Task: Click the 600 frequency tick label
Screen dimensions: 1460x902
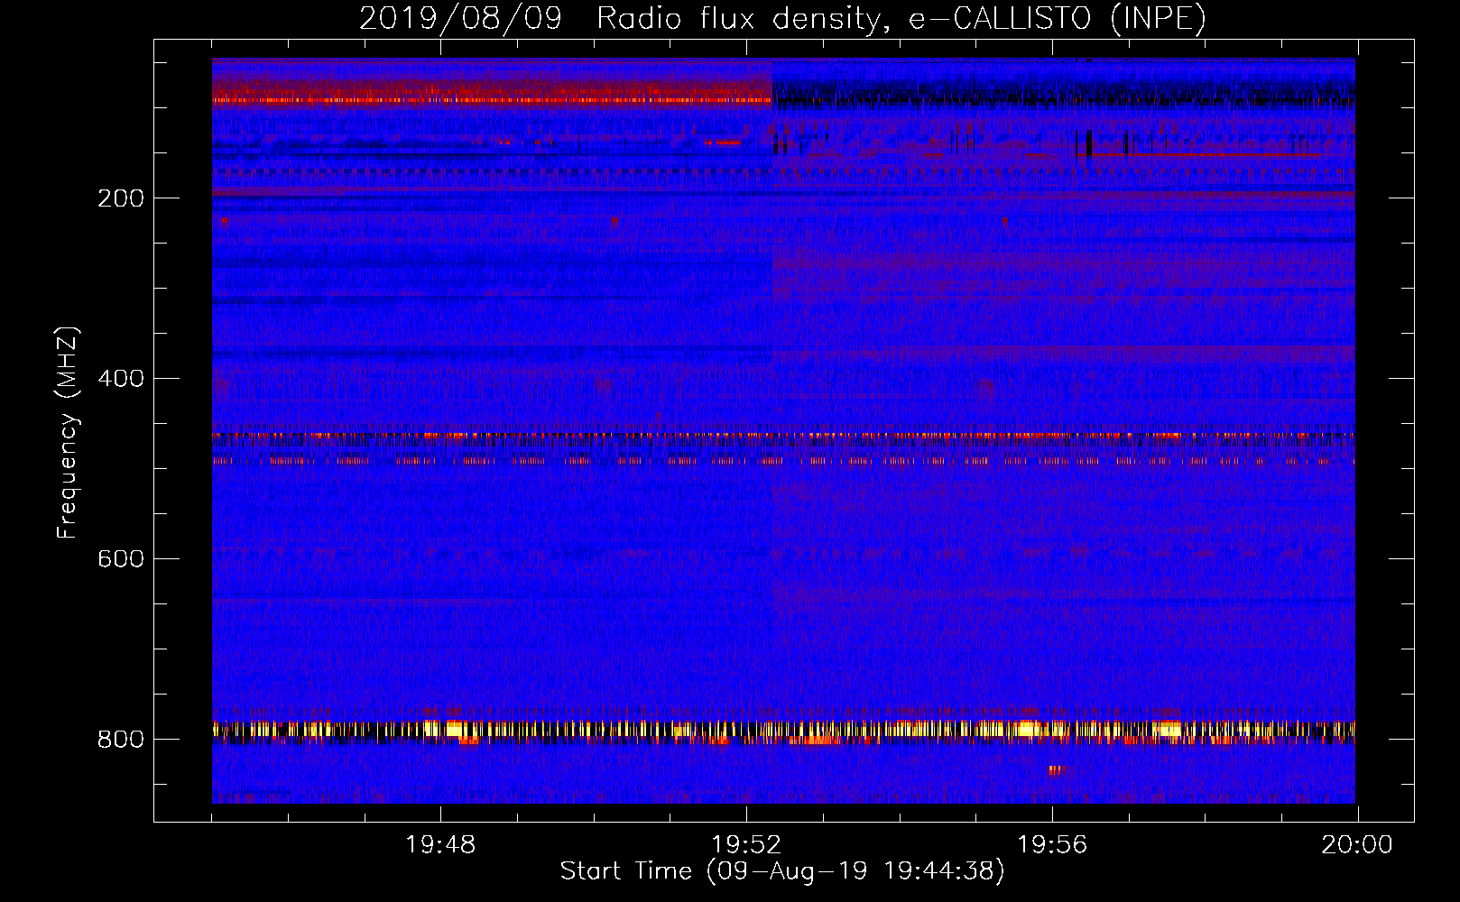Action: [x=121, y=558]
